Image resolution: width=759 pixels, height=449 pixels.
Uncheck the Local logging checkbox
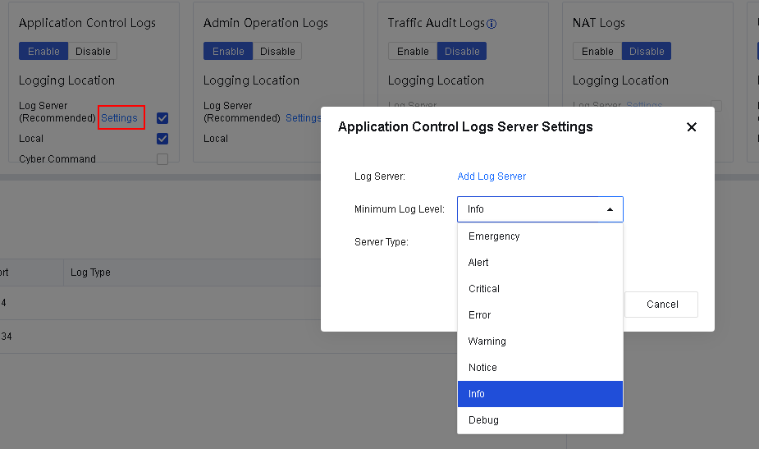[x=162, y=139]
